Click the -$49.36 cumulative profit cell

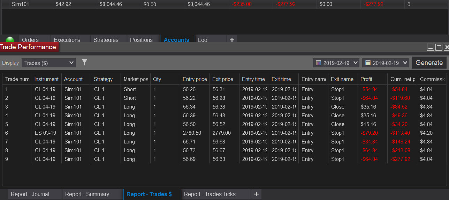(399, 116)
